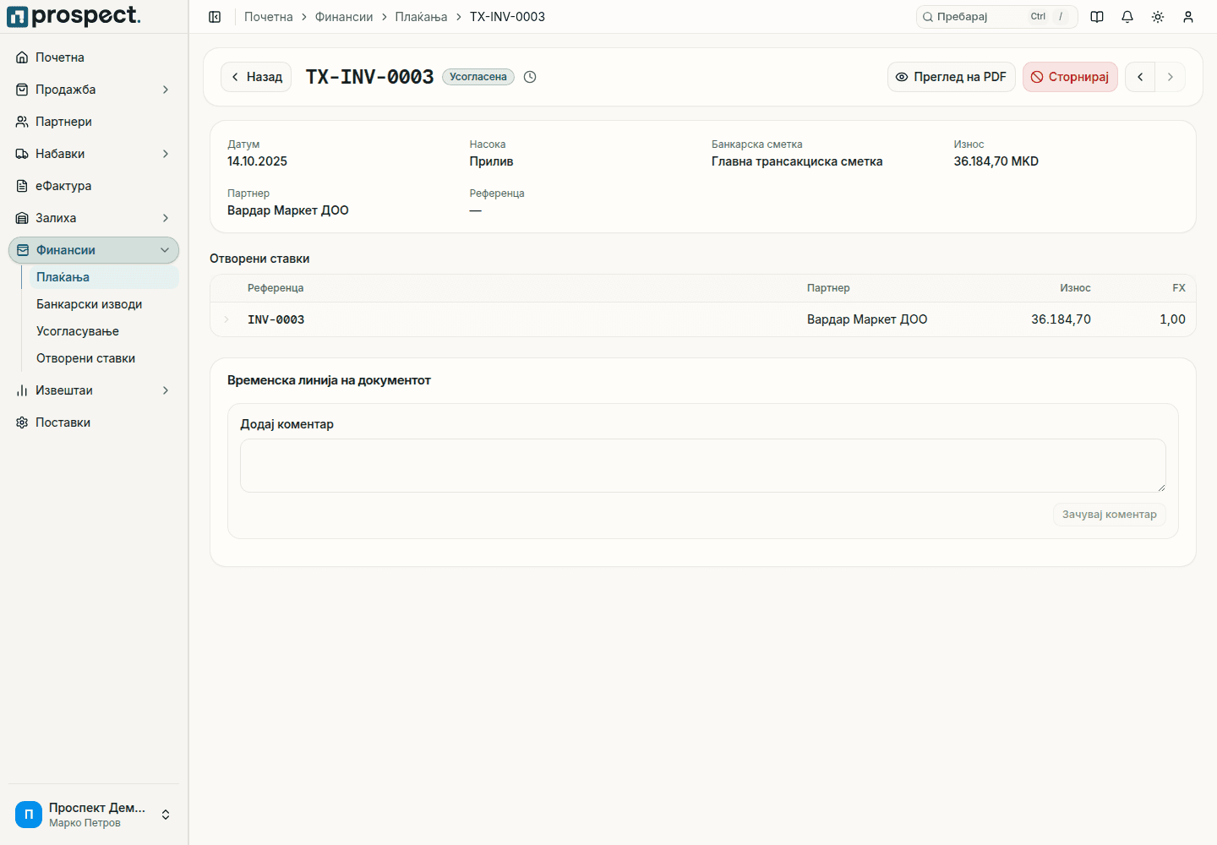Click Зачувај коментар button

[1110, 515]
